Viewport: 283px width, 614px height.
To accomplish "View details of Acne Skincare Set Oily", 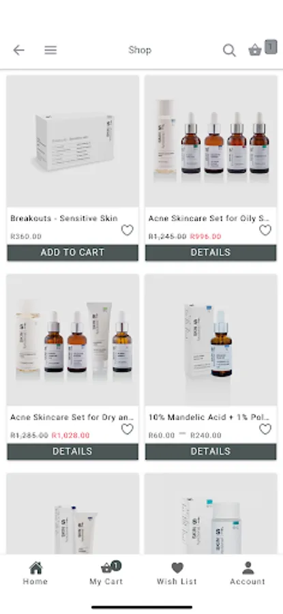I will point(211,252).
